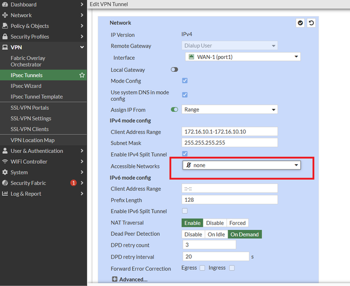Click the Policy & Objects icon
The height and width of the screenshot is (286, 350).
(5, 26)
